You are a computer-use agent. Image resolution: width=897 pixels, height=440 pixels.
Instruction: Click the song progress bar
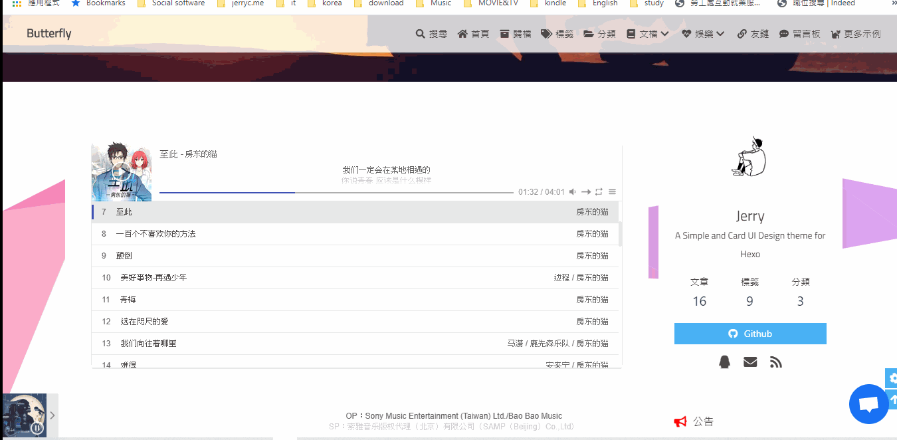point(336,193)
